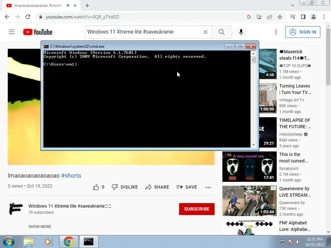The image size is (331, 248).
Task: Open Chrome tab search chevron
Action: 292,5
